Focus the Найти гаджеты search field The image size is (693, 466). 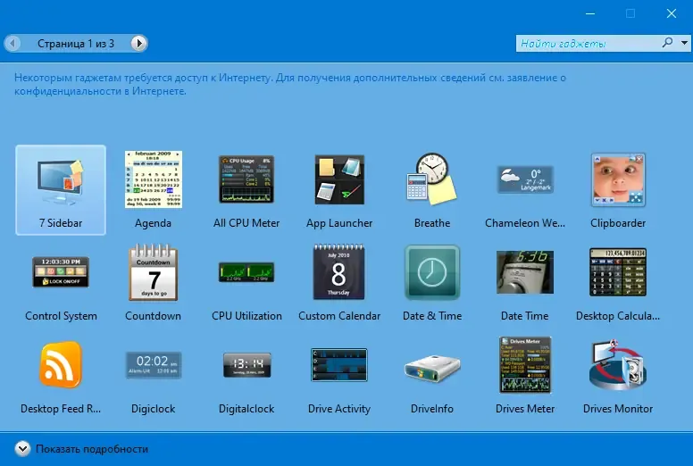pyautogui.click(x=589, y=43)
